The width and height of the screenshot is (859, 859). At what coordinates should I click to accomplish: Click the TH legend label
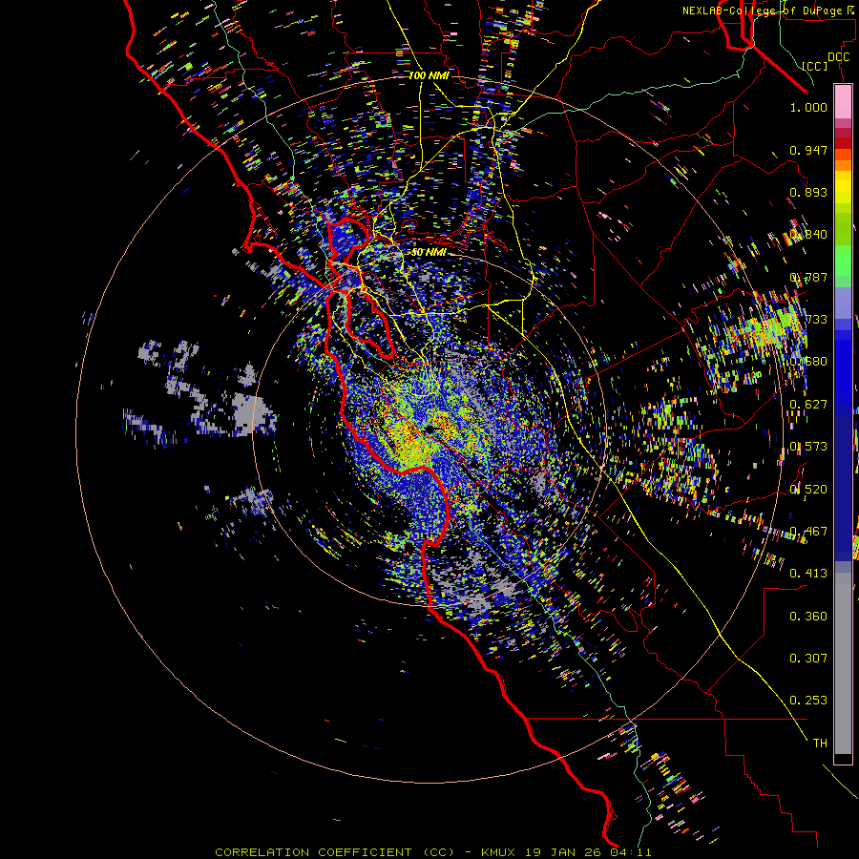click(820, 744)
